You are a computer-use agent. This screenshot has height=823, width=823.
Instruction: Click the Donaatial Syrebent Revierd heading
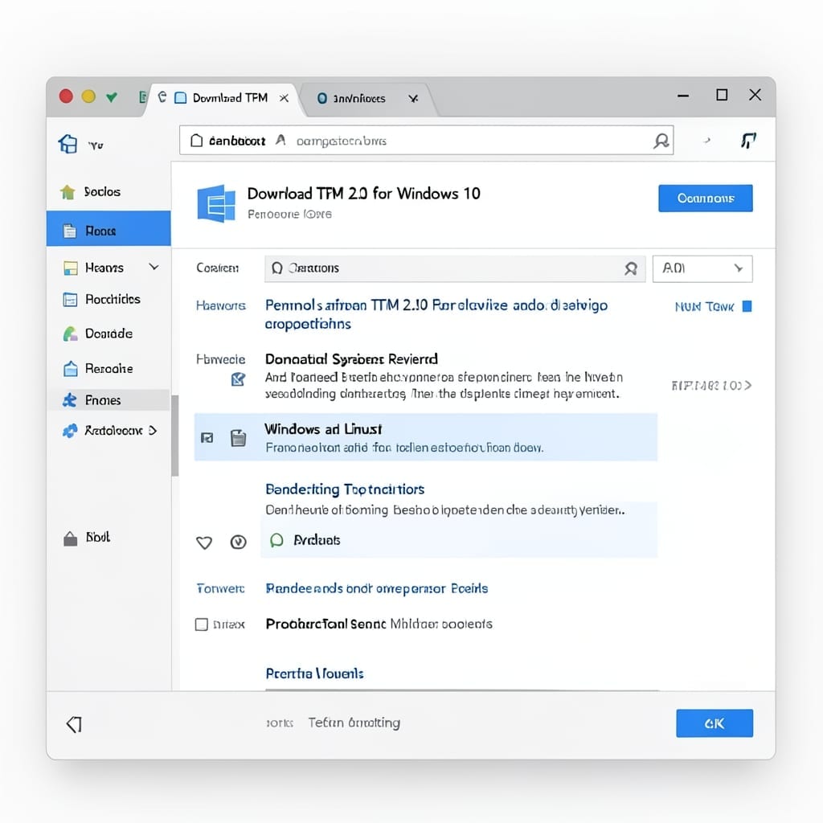[351, 359]
